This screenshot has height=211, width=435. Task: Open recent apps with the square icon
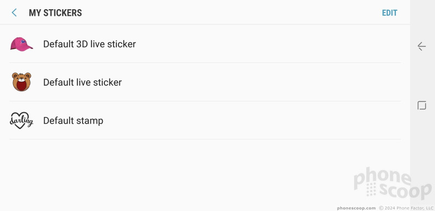pyautogui.click(x=422, y=105)
